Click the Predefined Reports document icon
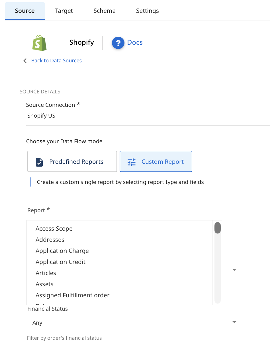 click(x=39, y=162)
